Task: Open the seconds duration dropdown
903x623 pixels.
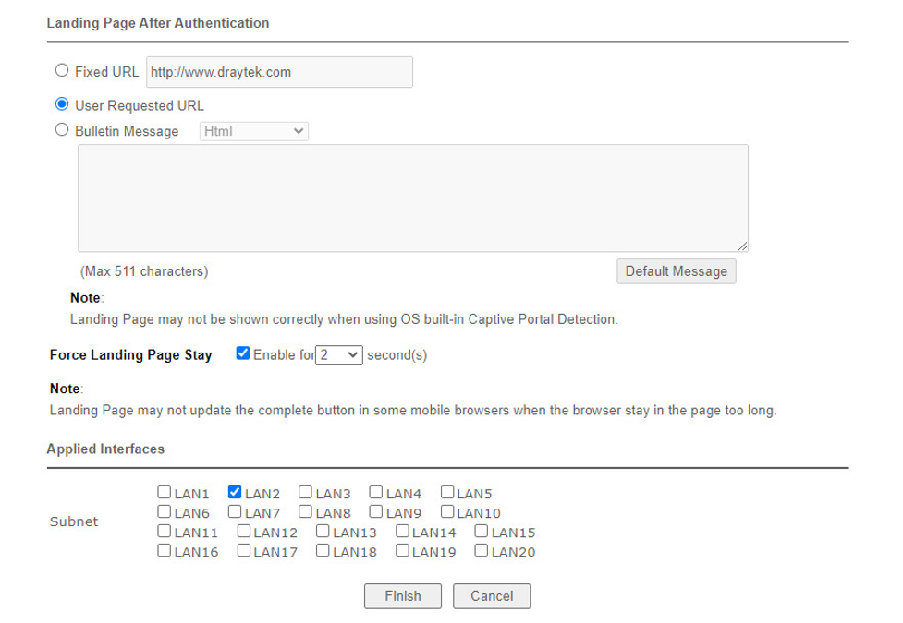Action: 338,355
